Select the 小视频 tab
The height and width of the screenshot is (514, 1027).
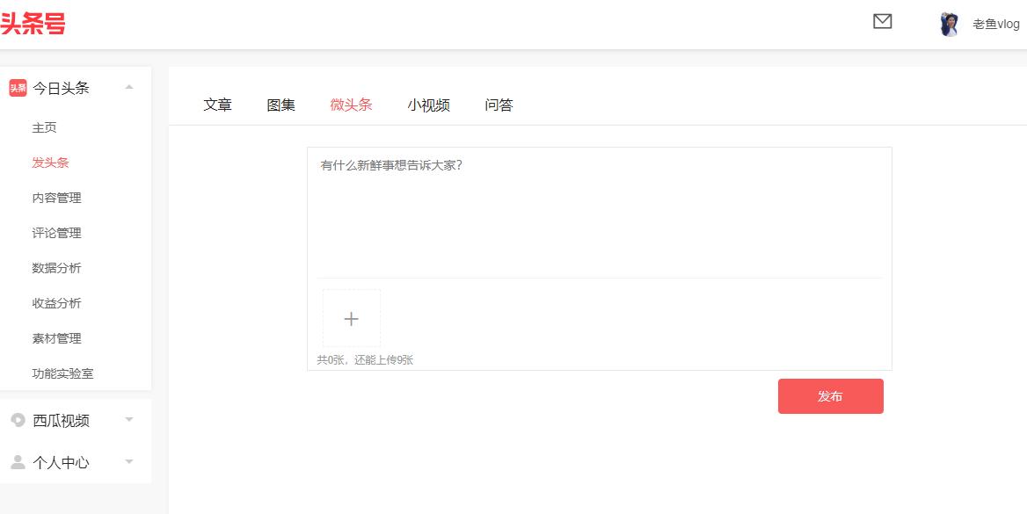(428, 104)
